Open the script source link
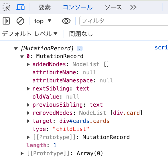The image size is (168, 159). (x=161, y=48)
